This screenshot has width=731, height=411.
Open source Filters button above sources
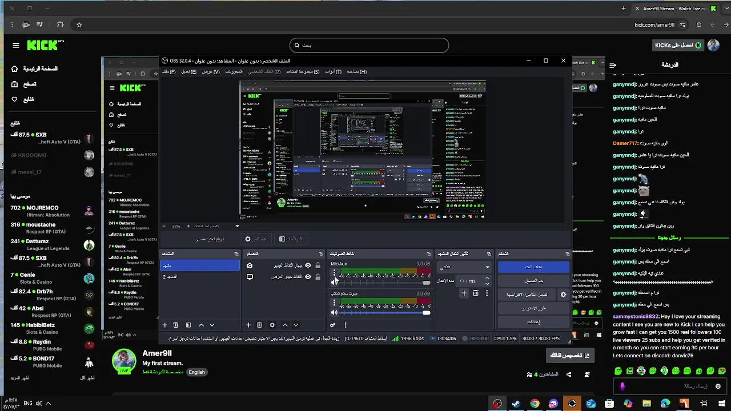(x=291, y=239)
